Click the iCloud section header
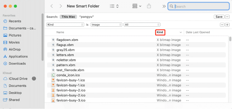232x109 pixels. coord(7,73)
